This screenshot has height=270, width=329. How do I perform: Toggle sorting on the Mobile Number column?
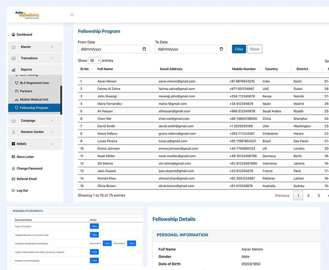coord(244,69)
